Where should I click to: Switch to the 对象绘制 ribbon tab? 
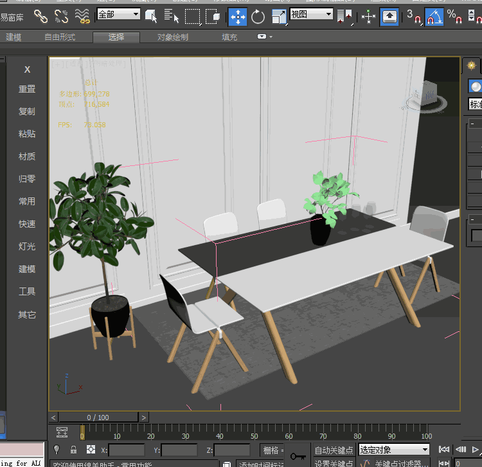tap(173, 37)
